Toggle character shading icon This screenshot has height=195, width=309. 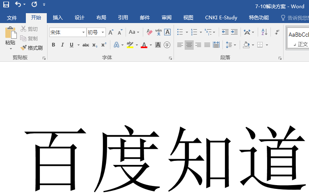click(158, 45)
